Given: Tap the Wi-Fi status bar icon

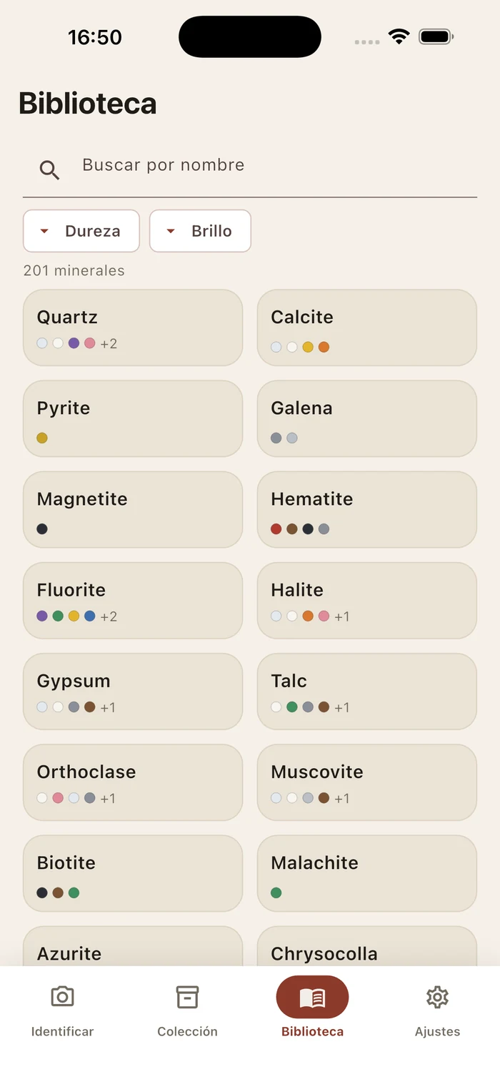Looking at the screenshot, I should pyautogui.click(x=399, y=36).
